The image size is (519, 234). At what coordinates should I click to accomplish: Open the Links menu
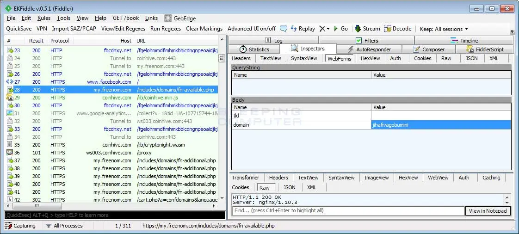point(151,18)
